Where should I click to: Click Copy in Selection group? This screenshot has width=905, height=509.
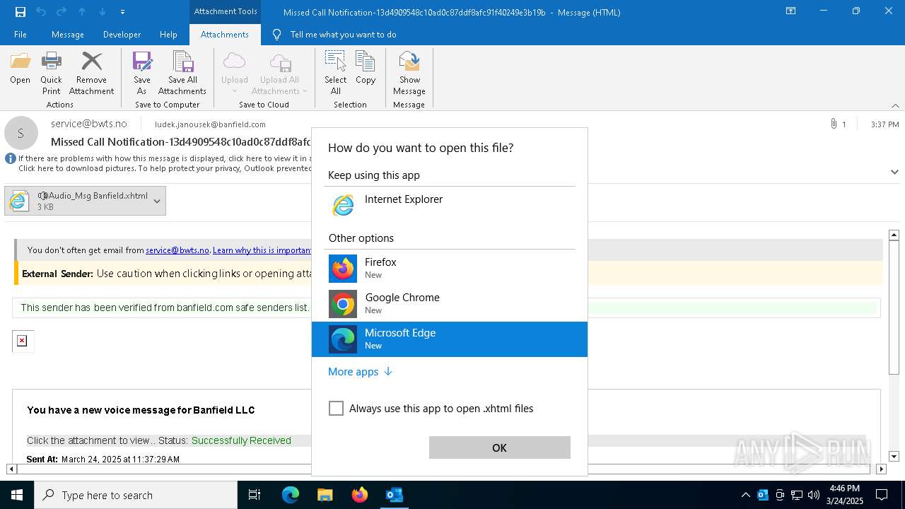[x=366, y=69]
